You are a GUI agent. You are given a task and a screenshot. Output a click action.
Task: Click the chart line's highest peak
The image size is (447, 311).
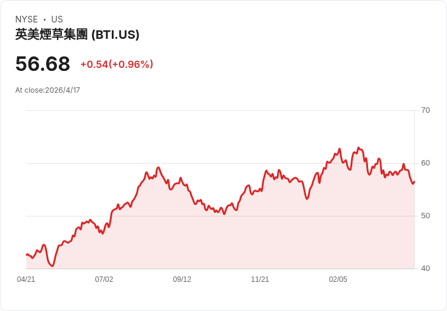click(358, 147)
